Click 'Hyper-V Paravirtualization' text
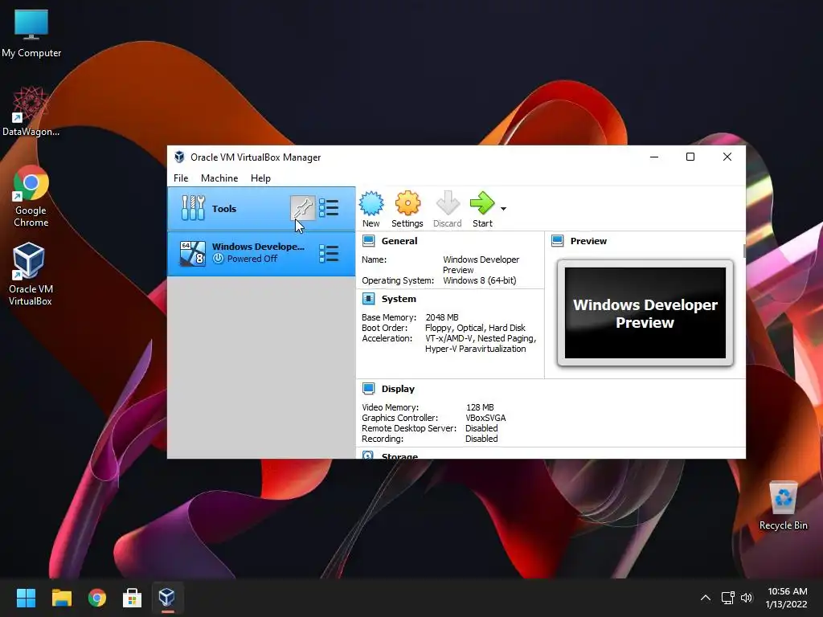This screenshot has width=823, height=617. point(476,349)
